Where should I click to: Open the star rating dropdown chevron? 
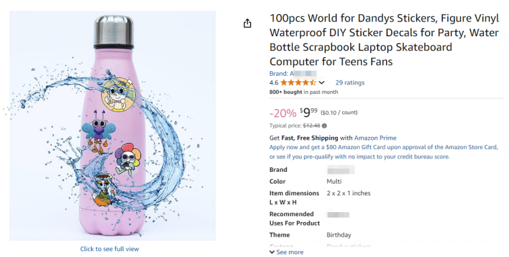tap(321, 83)
